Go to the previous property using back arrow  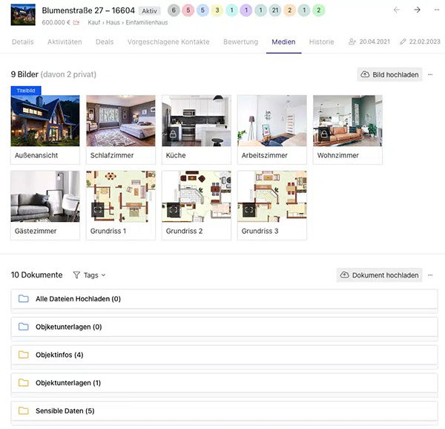coord(397,10)
